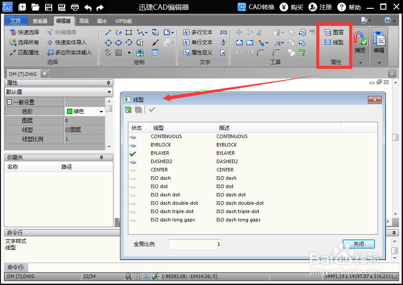Screen dimensions: 403x285
Task: Open the 图层 layers button
Action: (x=334, y=32)
